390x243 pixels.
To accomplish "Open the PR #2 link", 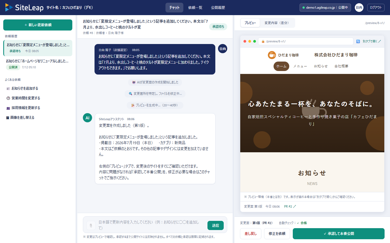I will click(x=290, y=207).
